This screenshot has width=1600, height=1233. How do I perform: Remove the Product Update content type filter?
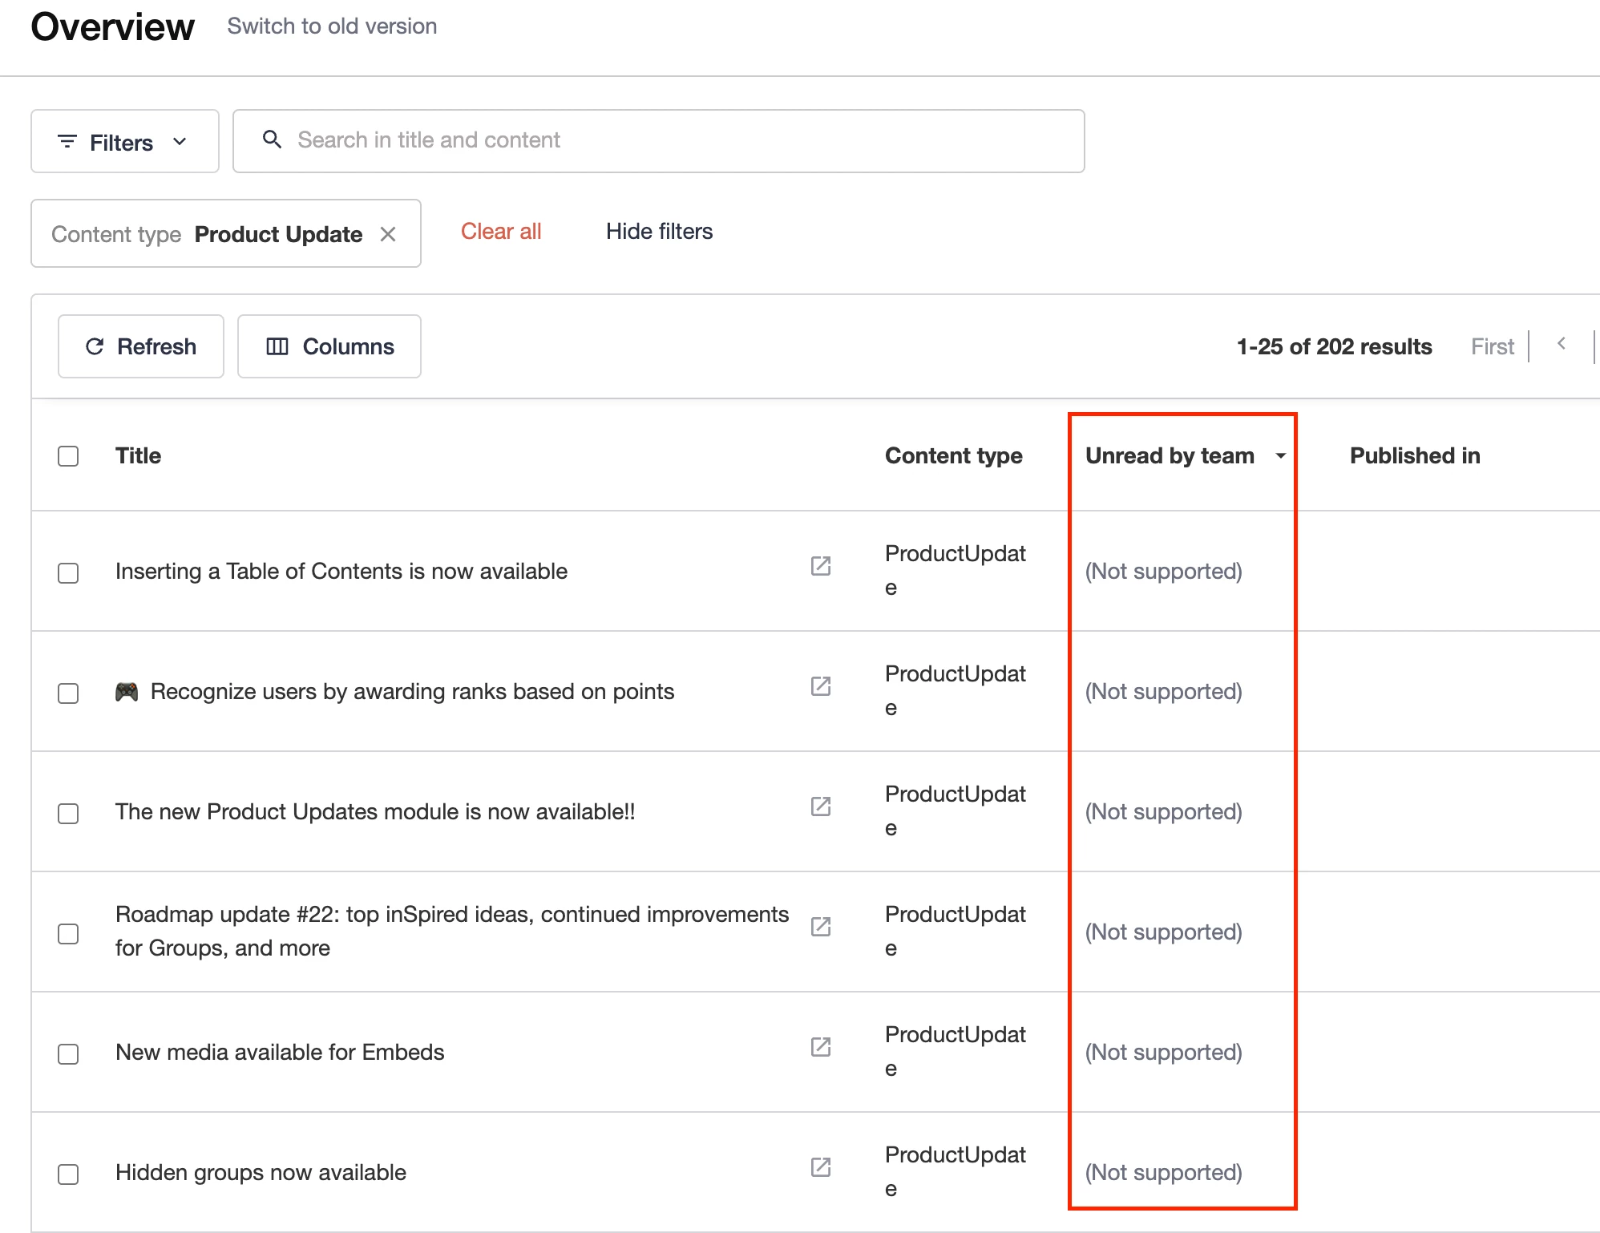(389, 233)
